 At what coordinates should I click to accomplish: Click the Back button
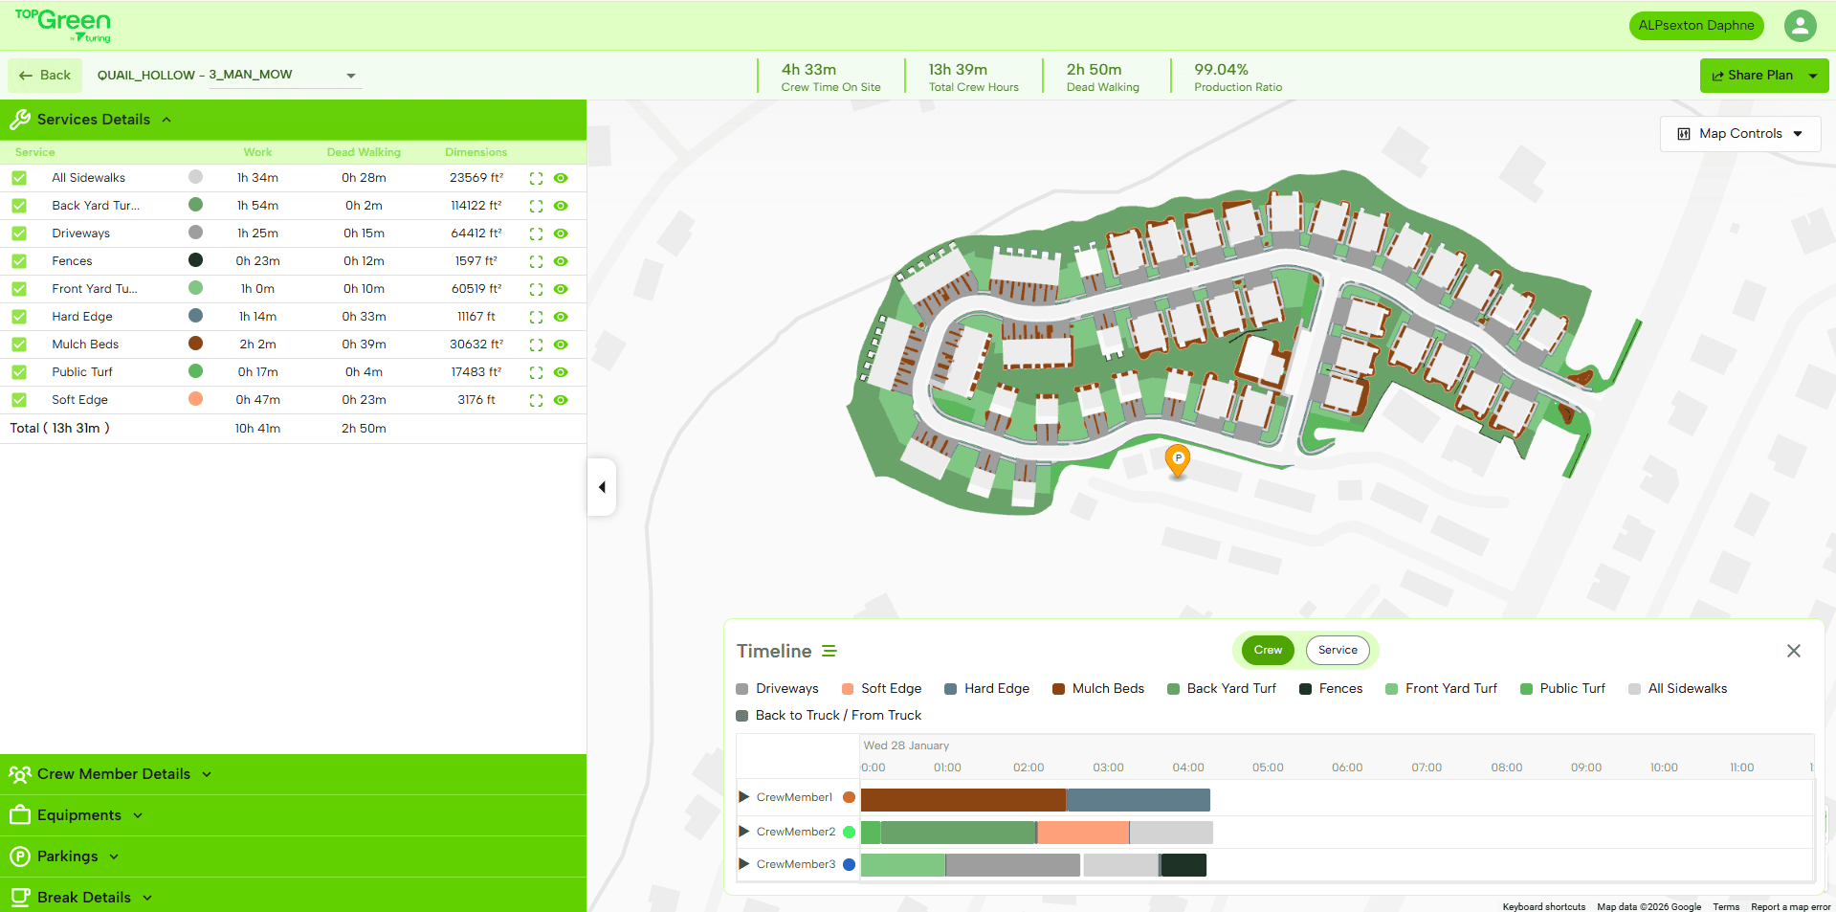coord(45,76)
